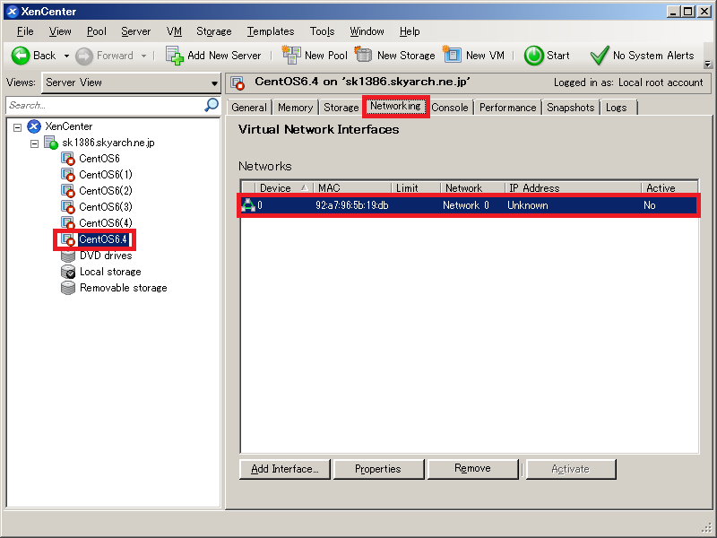Click the Add Interface... button
The image size is (717, 538).
tap(285, 469)
